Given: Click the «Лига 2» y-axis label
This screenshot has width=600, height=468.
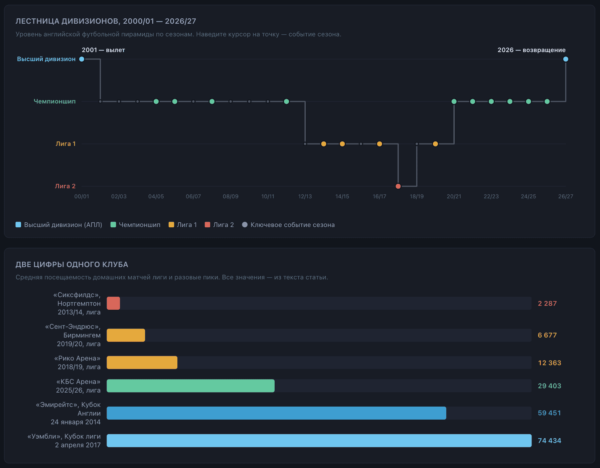Looking at the screenshot, I should tap(65, 186).
